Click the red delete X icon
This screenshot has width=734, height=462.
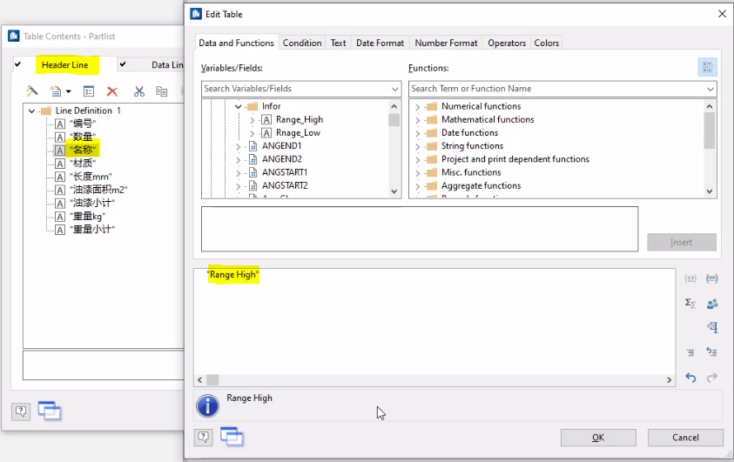112,91
